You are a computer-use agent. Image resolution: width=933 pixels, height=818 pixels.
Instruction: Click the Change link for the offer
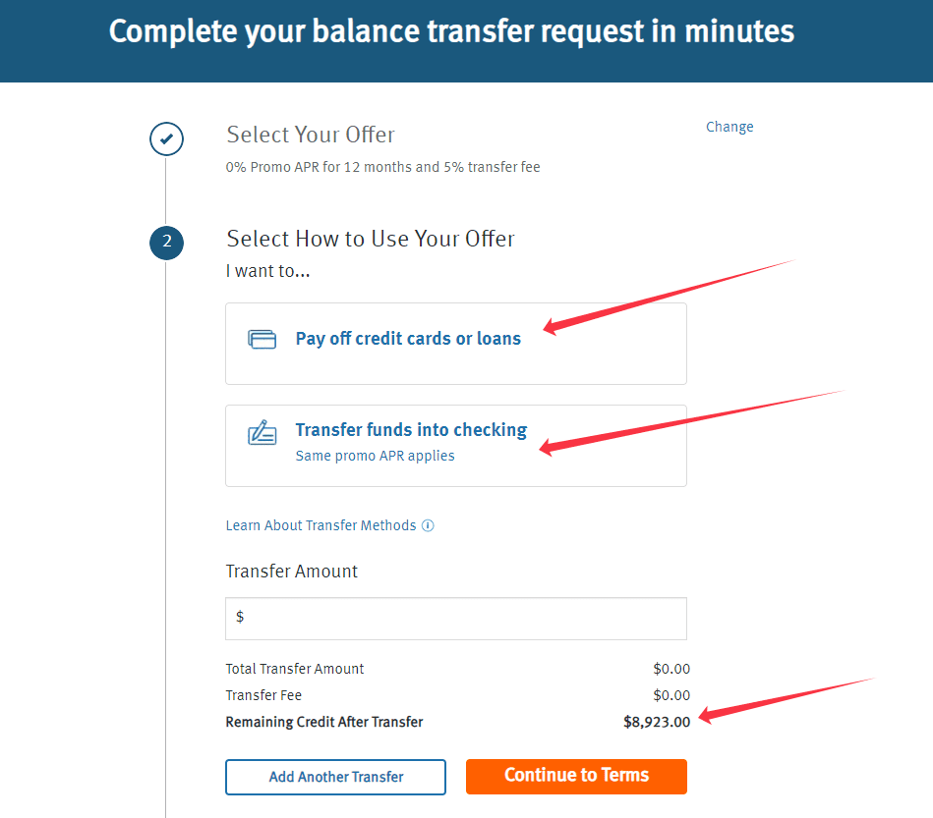click(729, 127)
